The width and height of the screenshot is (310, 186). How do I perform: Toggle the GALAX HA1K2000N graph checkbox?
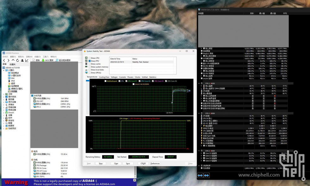click(x=133, y=84)
